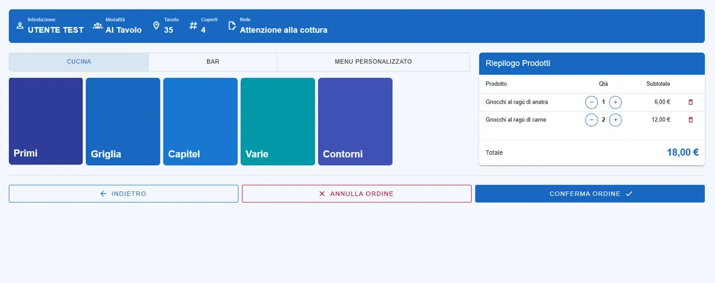This screenshot has height=283, width=715.
Task: Click the Prodotto column header
Action: (496, 84)
